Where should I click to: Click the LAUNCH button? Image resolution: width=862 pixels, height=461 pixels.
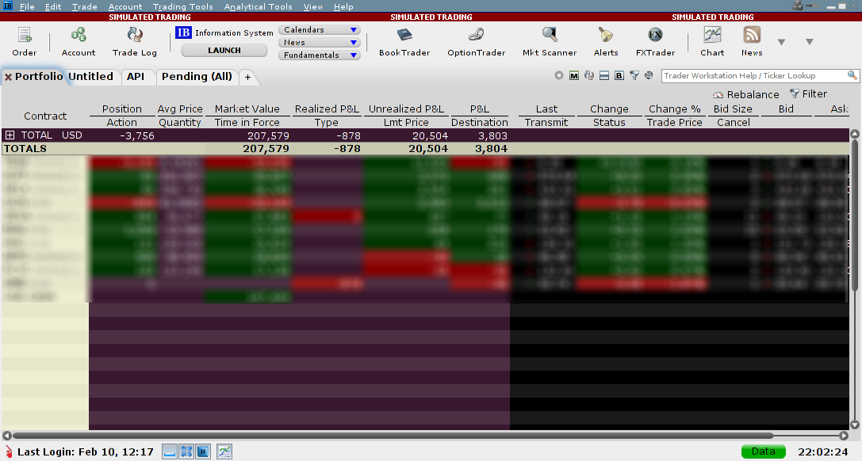click(x=224, y=50)
